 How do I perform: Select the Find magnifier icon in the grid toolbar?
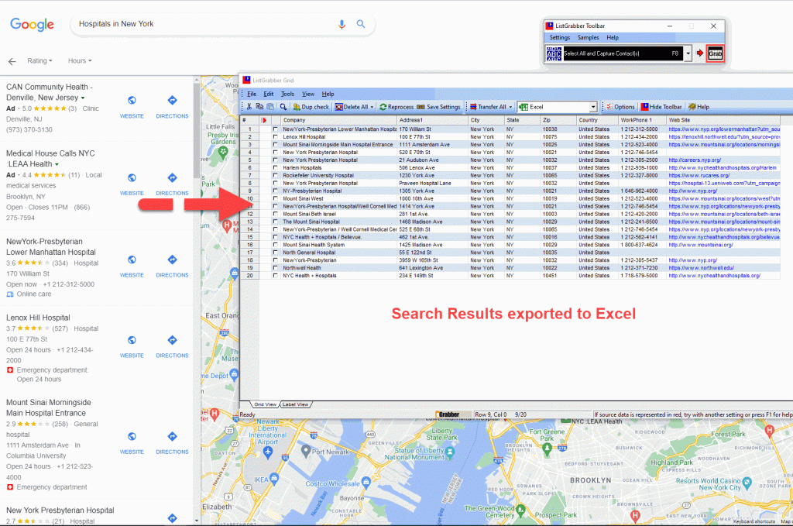[x=283, y=107]
